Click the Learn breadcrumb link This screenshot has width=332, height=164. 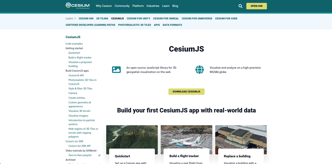69,18
